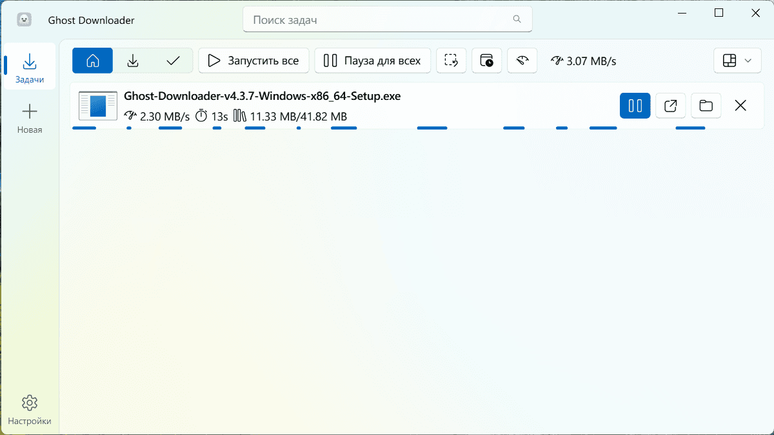Remove the Ghost-Downloader task with X
The width and height of the screenshot is (774, 435).
click(x=740, y=106)
